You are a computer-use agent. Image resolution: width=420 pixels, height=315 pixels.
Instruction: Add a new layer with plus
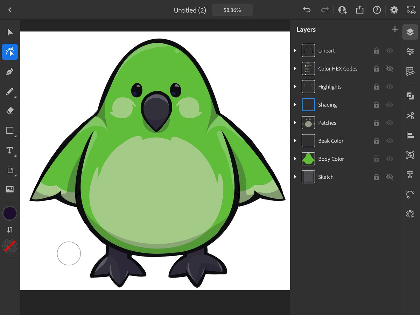[x=395, y=29]
